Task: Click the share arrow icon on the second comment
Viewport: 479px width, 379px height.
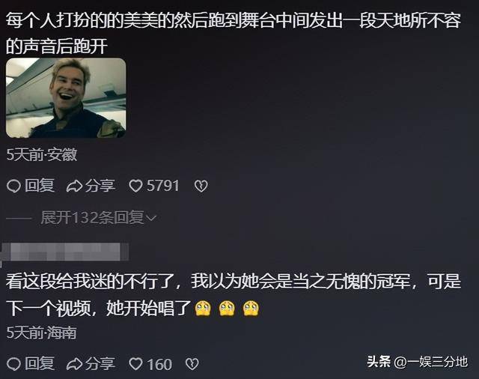Action: click(x=74, y=364)
